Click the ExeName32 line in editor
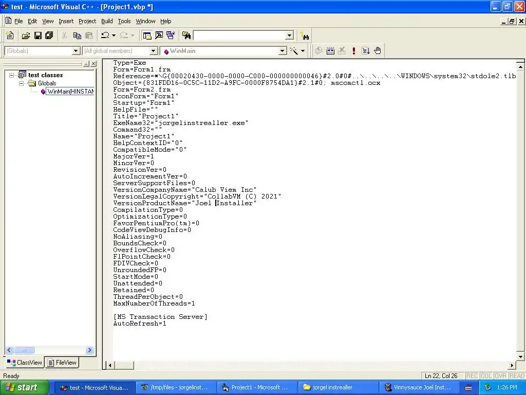This screenshot has height=395, width=526. pyautogui.click(x=180, y=123)
